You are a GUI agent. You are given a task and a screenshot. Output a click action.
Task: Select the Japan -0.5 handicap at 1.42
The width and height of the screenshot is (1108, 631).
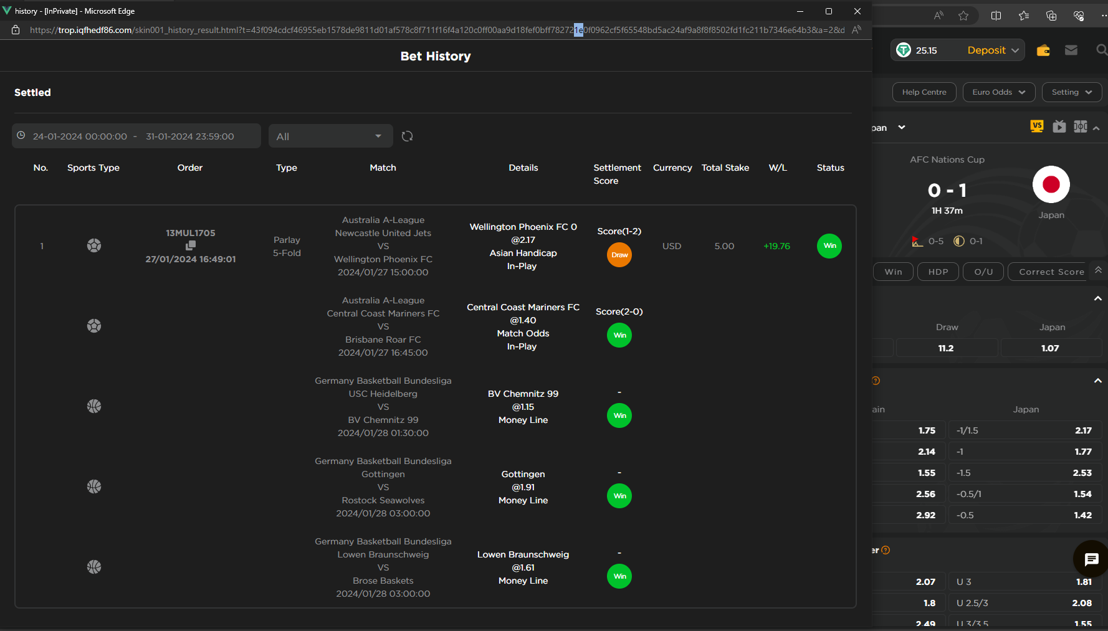(x=1025, y=515)
